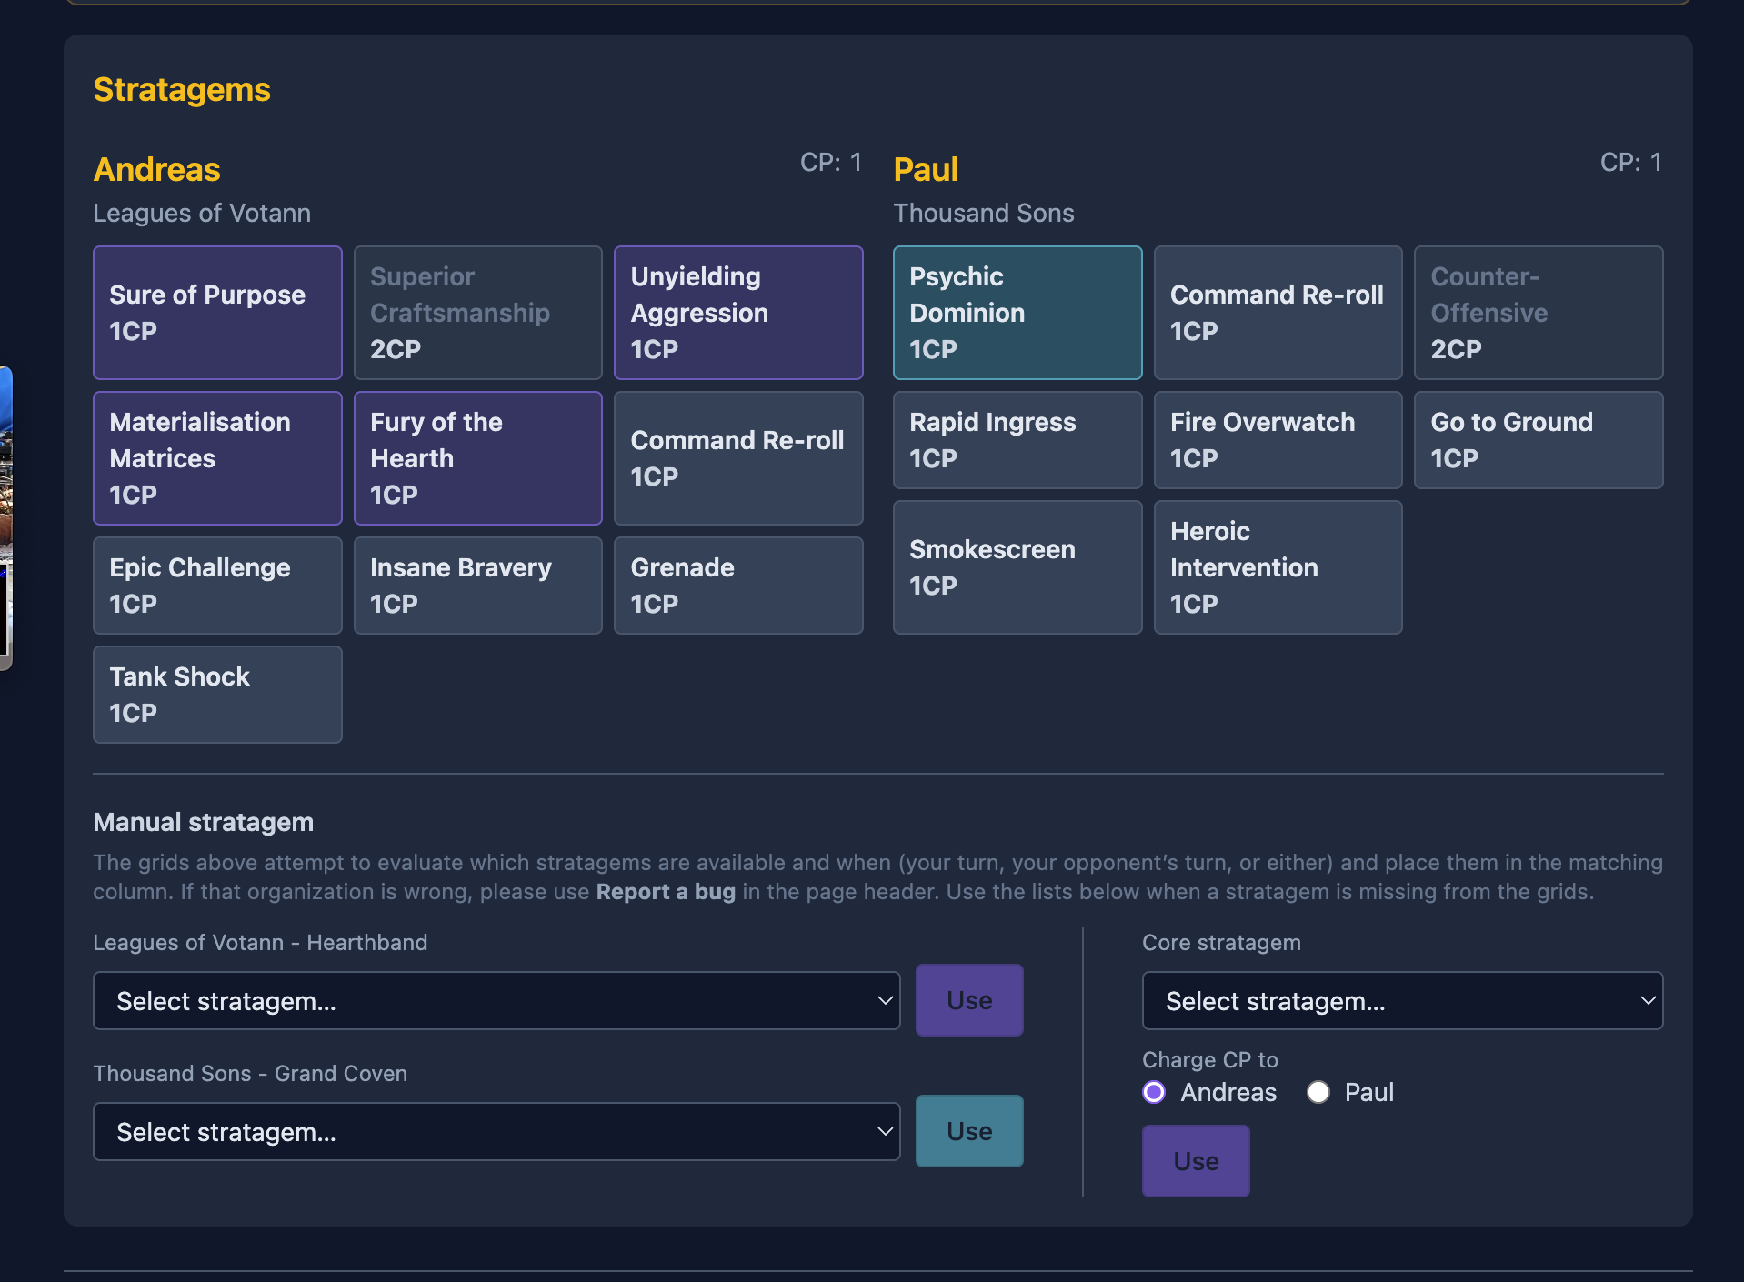
Task: Activate Heroic Intervention for Paul
Action: click(x=1277, y=566)
